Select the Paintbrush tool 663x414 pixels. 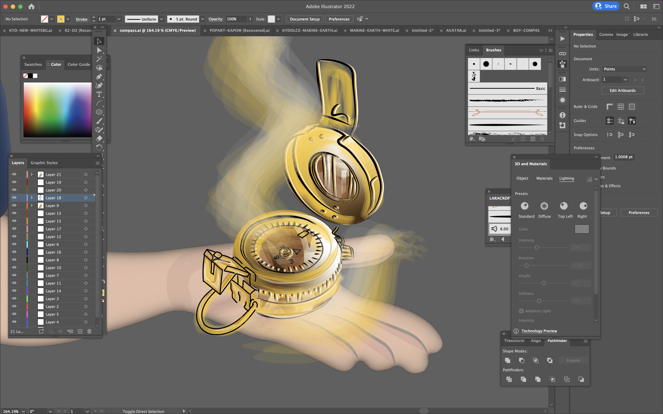click(99, 121)
